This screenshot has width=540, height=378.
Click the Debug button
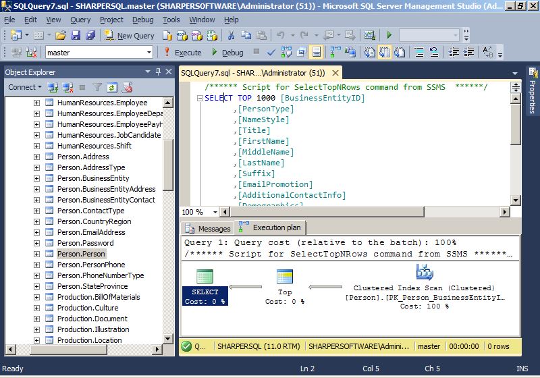pyautogui.click(x=227, y=53)
